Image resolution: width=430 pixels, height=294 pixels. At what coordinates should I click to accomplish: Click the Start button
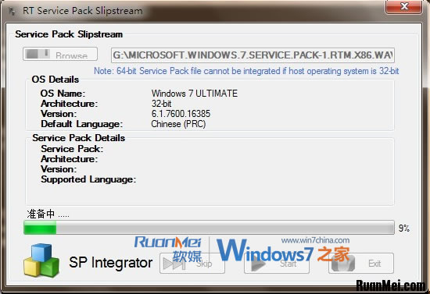tap(277, 264)
